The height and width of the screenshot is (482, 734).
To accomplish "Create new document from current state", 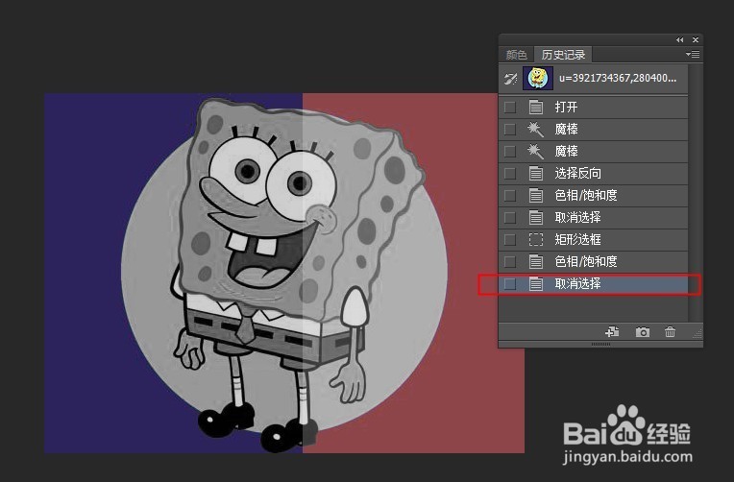I will tap(612, 332).
